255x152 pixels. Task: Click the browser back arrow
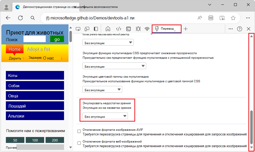(8, 18)
